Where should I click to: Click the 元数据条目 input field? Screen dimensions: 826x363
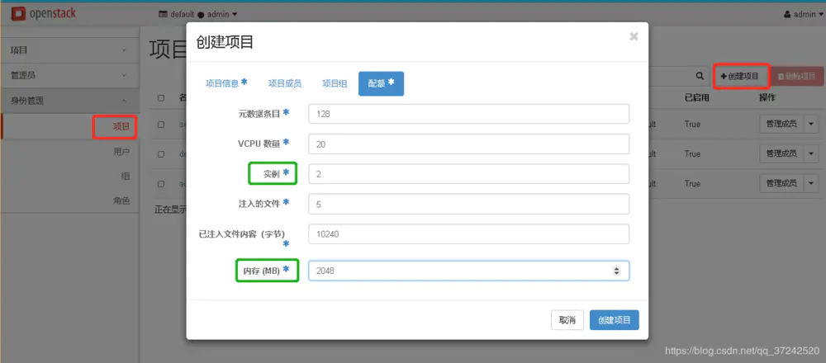coord(469,114)
